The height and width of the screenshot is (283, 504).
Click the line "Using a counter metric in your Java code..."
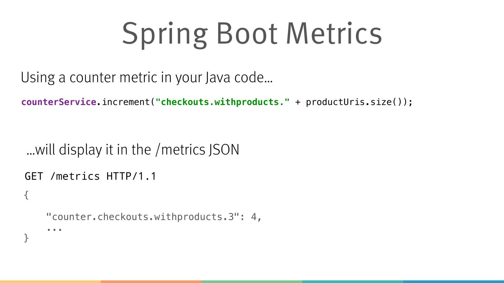coord(147,78)
